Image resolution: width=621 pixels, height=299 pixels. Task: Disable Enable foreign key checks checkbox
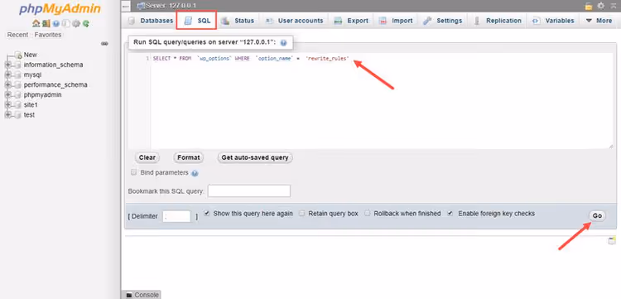(450, 213)
